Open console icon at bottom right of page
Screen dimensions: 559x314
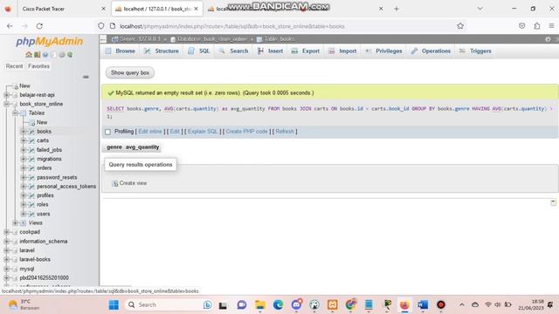pos(553,202)
